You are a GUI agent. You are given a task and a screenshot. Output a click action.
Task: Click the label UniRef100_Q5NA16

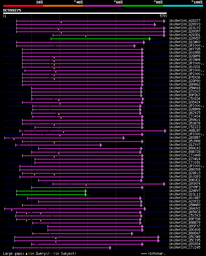pos(185,88)
